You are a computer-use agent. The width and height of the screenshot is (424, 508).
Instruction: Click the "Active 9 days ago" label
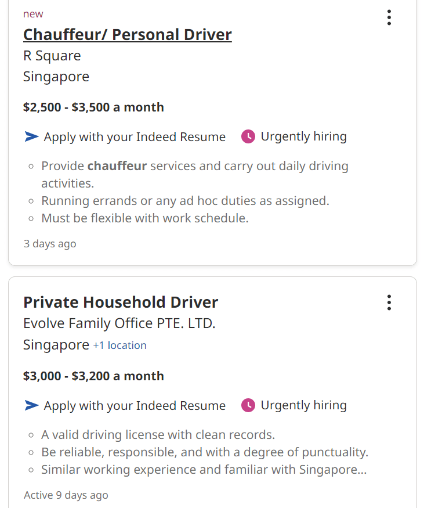tap(66, 495)
